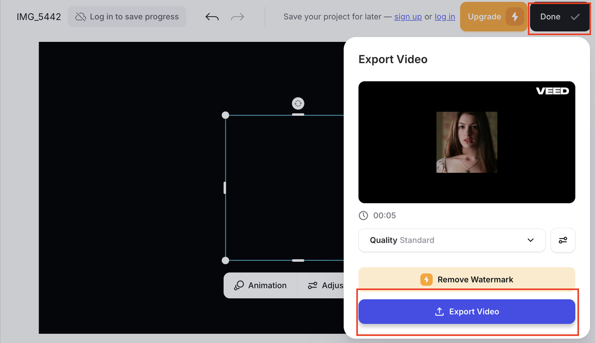Click the redo arrow icon
Viewport: 595px width, 343px height.
(x=238, y=17)
